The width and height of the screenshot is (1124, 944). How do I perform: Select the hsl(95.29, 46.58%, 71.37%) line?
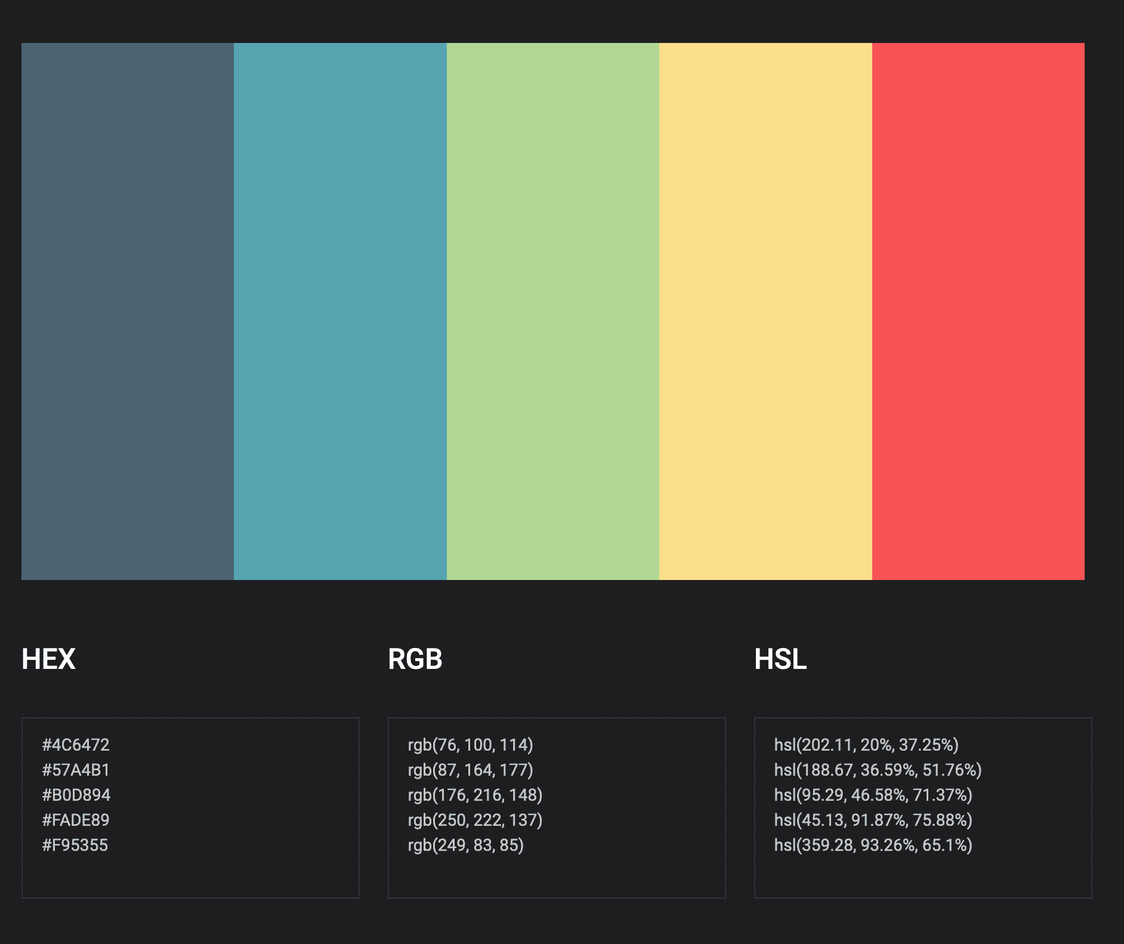click(x=873, y=795)
